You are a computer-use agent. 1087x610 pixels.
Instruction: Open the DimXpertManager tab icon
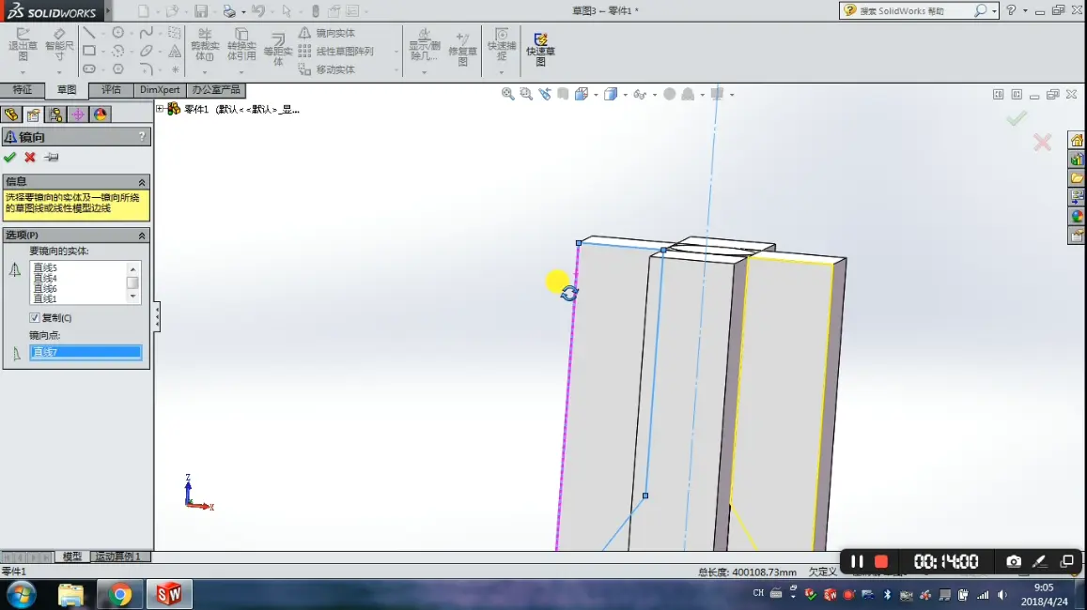coord(78,114)
